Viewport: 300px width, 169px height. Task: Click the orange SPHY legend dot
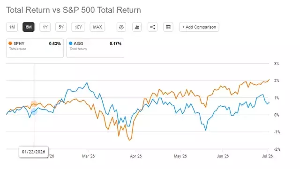click(10, 44)
